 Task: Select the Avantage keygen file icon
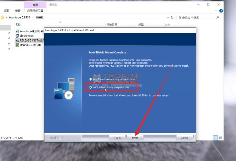pyautogui.click(x=17, y=31)
